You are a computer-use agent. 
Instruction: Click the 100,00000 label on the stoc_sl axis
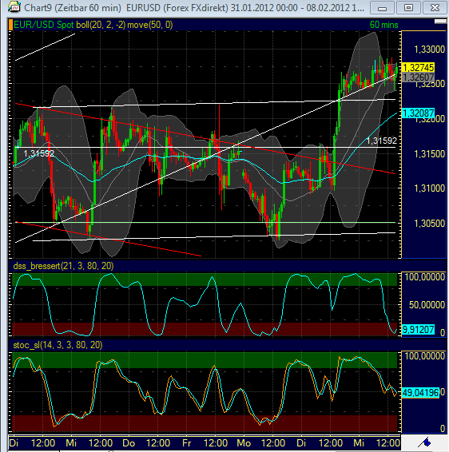[425, 356]
